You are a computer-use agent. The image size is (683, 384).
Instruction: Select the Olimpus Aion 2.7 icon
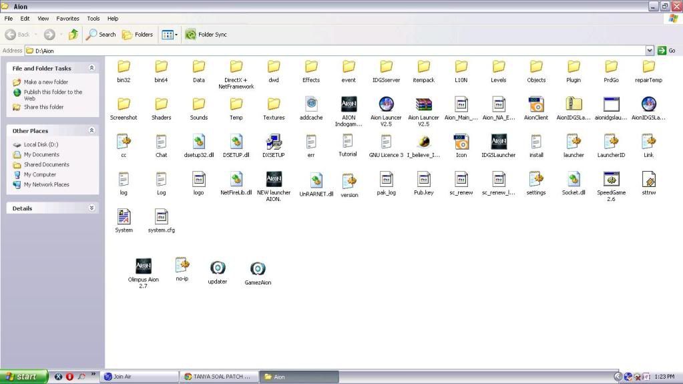(x=144, y=266)
